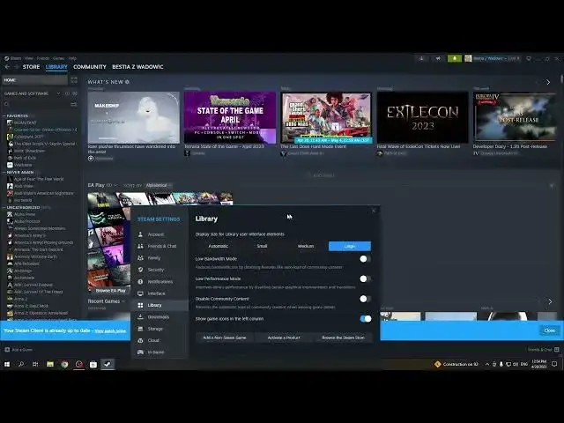
Task: Open Chrome from the taskbar
Action: [x=64, y=364]
